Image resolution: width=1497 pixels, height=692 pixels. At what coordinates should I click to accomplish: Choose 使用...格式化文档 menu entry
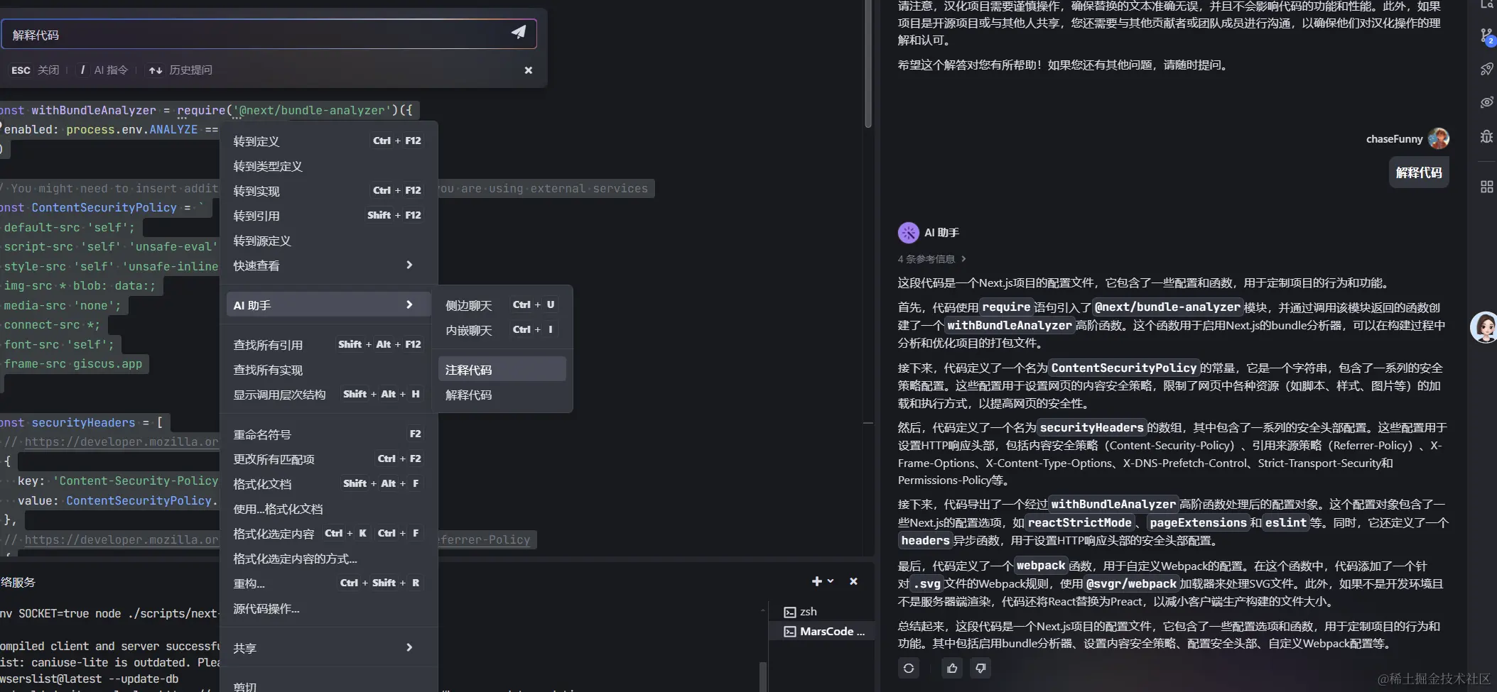(328, 509)
